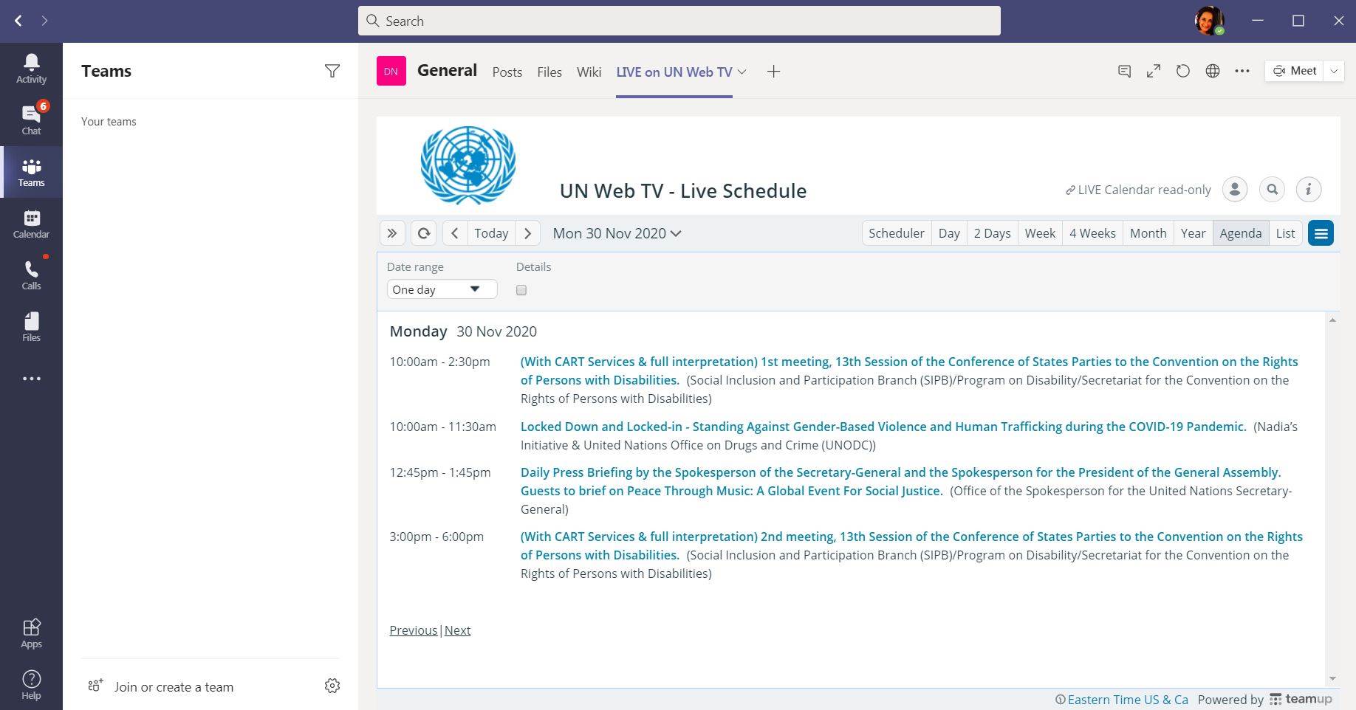Select the Month view
The image size is (1356, 710).
coord(1148,233)
